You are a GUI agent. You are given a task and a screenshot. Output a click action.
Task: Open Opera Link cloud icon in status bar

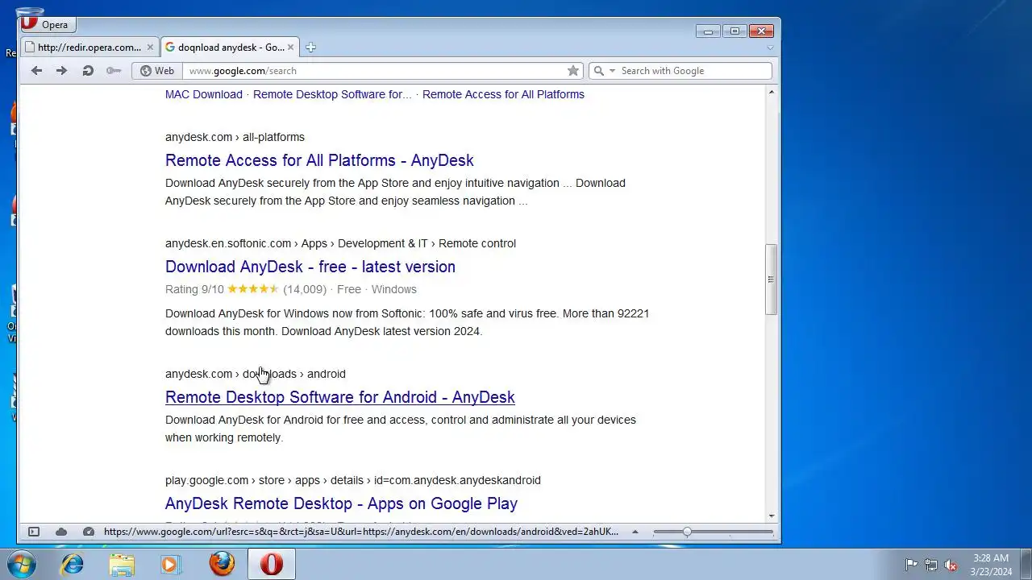(61, 532)
